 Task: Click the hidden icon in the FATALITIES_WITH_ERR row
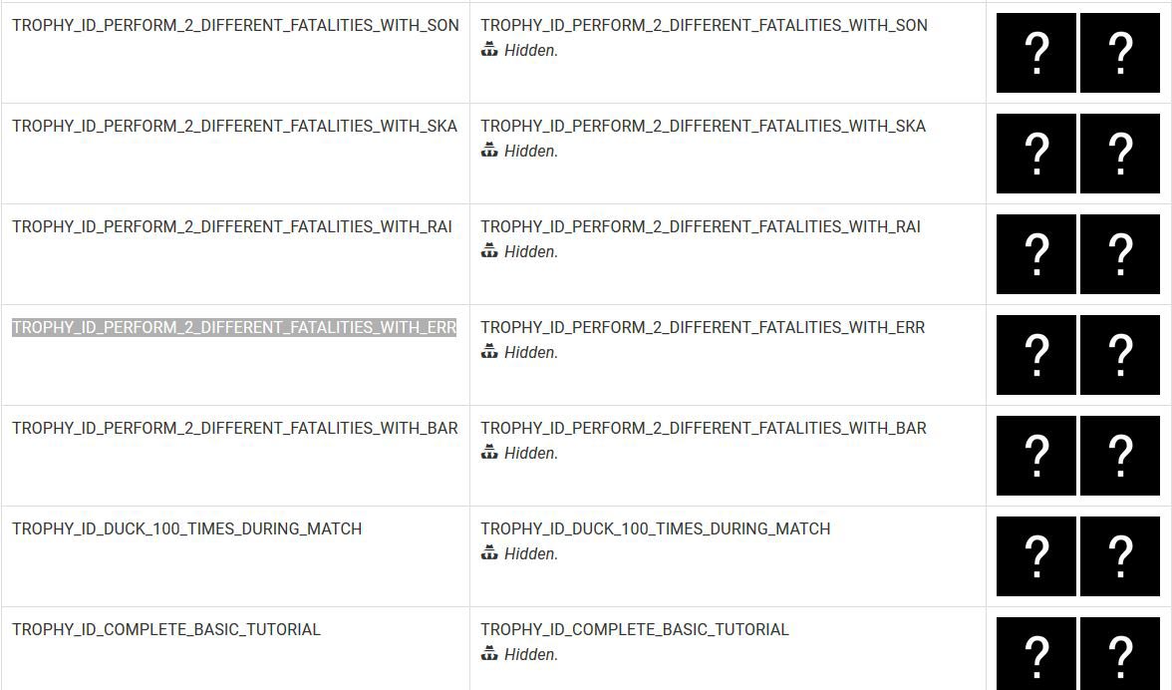[489, 352]
